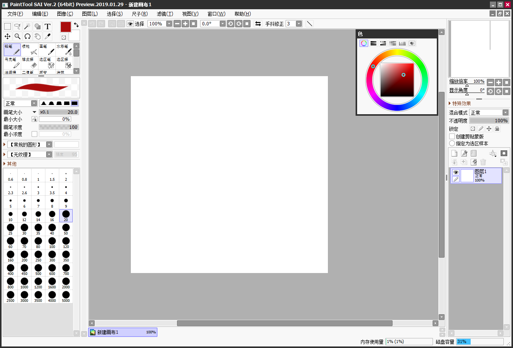
Task: Choose the Text tool
Action: point(47,26)
